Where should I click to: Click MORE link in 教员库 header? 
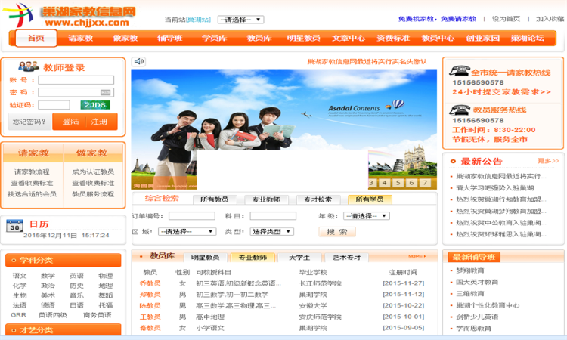(x=417, y=256)
